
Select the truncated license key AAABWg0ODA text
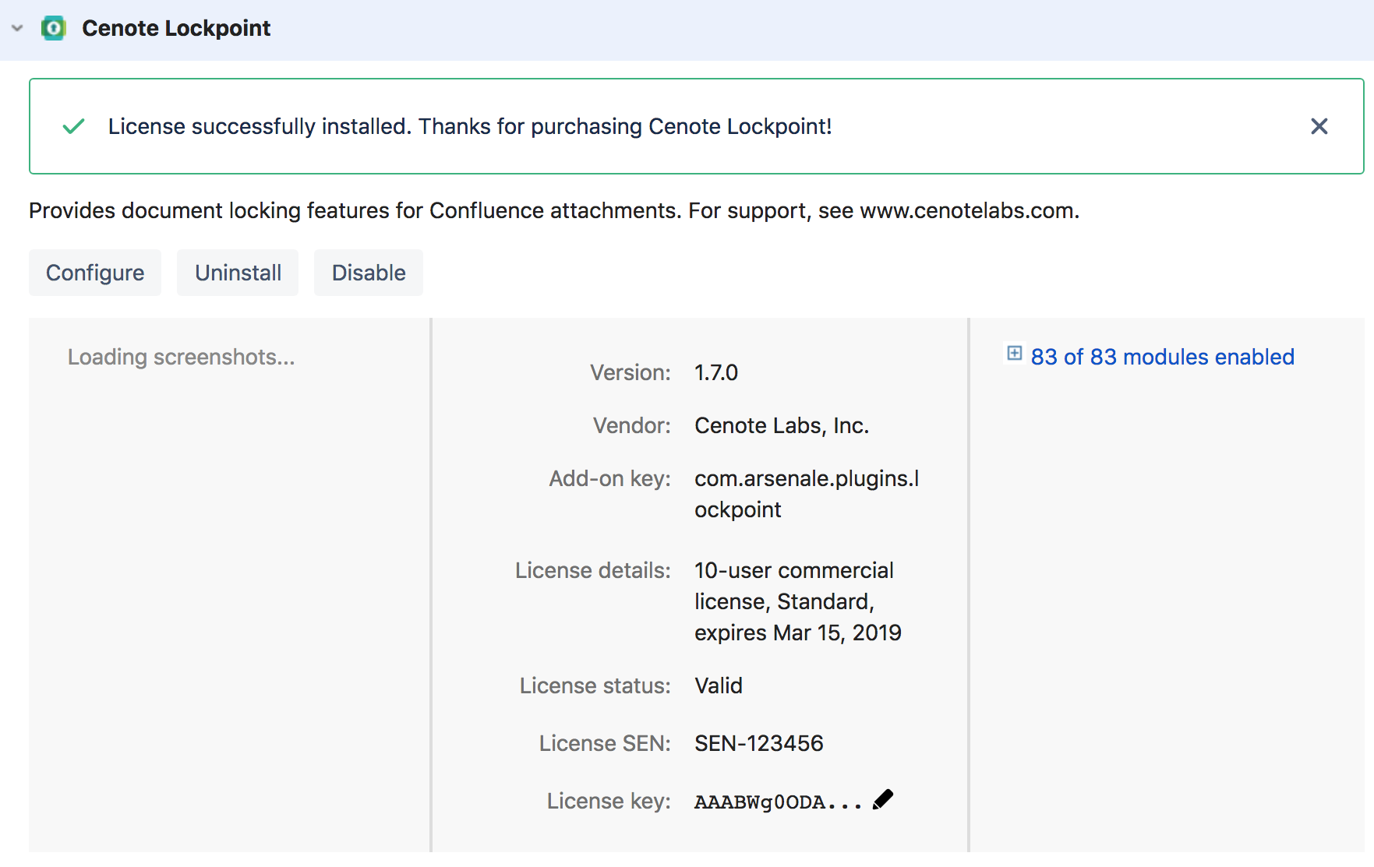pyautogui.click(x=777, y=802)
